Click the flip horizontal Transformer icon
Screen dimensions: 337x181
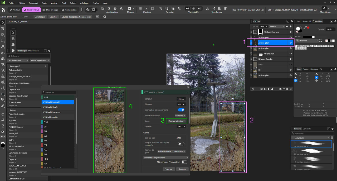pyautogui.click(x=207, y=8)
